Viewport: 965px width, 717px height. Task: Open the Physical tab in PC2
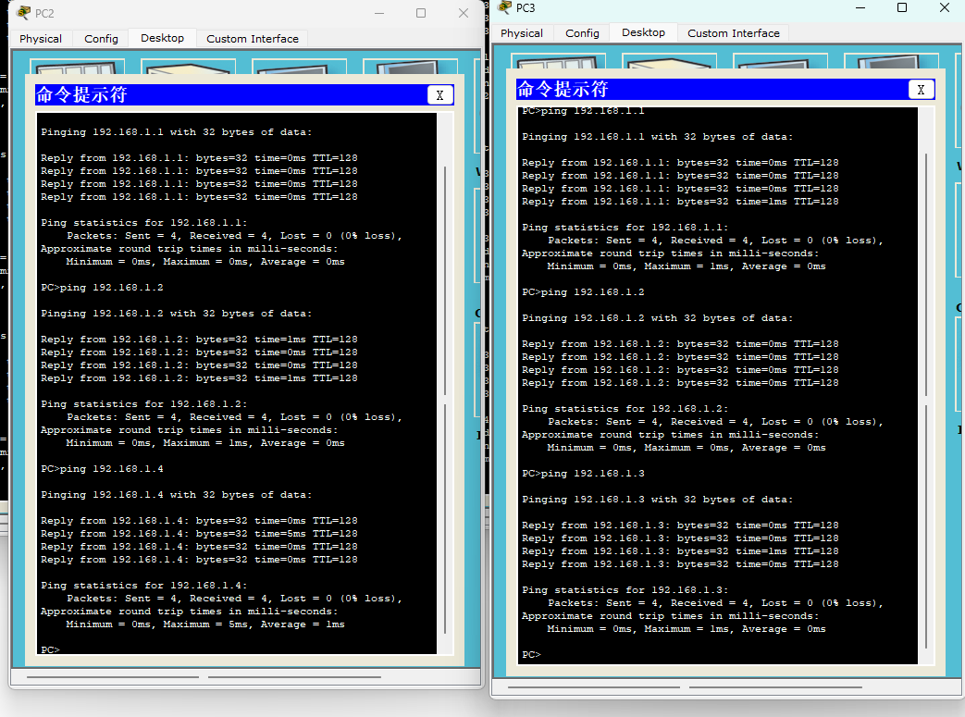[x=41, y=39]
